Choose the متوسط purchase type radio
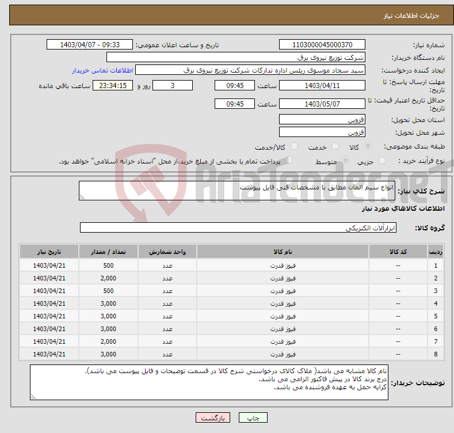Screen dimensions: 454x433 point(345,161)
